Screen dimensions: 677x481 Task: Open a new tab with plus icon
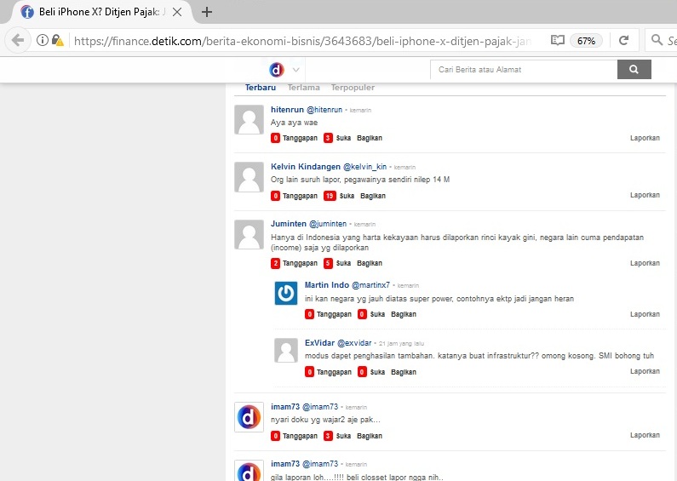tap(207, 12)
